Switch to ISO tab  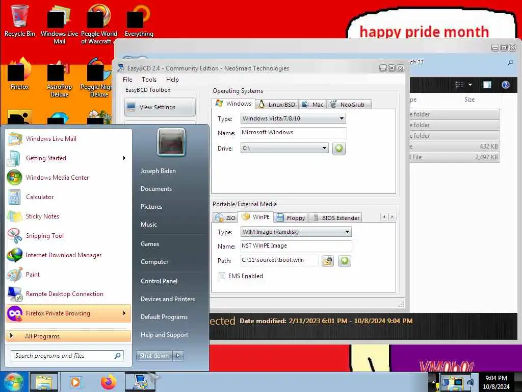(x=225, y=217)
